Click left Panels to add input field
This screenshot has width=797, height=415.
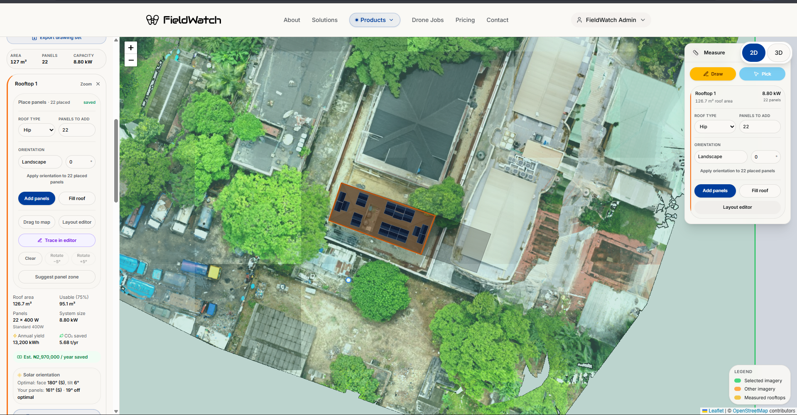[x=77, y=130]
